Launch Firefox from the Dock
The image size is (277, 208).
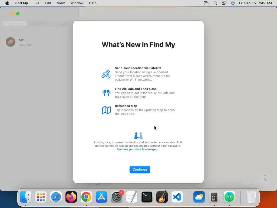71,197
